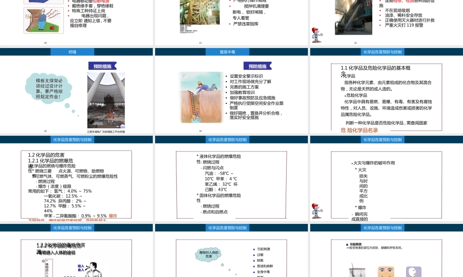Click the bullet 加强教育培训
This screenshot has height=277, width=463.
pos(242,92)
